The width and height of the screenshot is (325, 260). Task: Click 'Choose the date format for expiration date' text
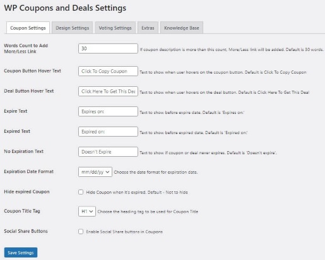[156, 172]
